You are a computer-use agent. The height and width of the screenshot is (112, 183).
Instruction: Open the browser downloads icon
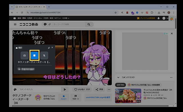[x=159, y=13]
